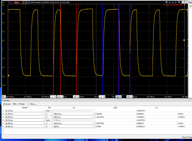Open cursor 3Δ2 label dropdown
The height and width of the screenshot is (141, 192).
tap(78, 97)
